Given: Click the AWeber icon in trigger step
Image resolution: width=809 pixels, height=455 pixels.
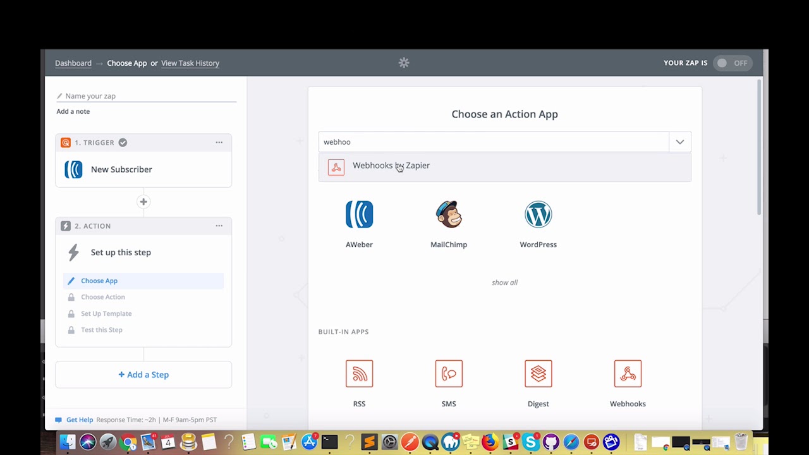Looking at the screenshot, I should point(73,169).
